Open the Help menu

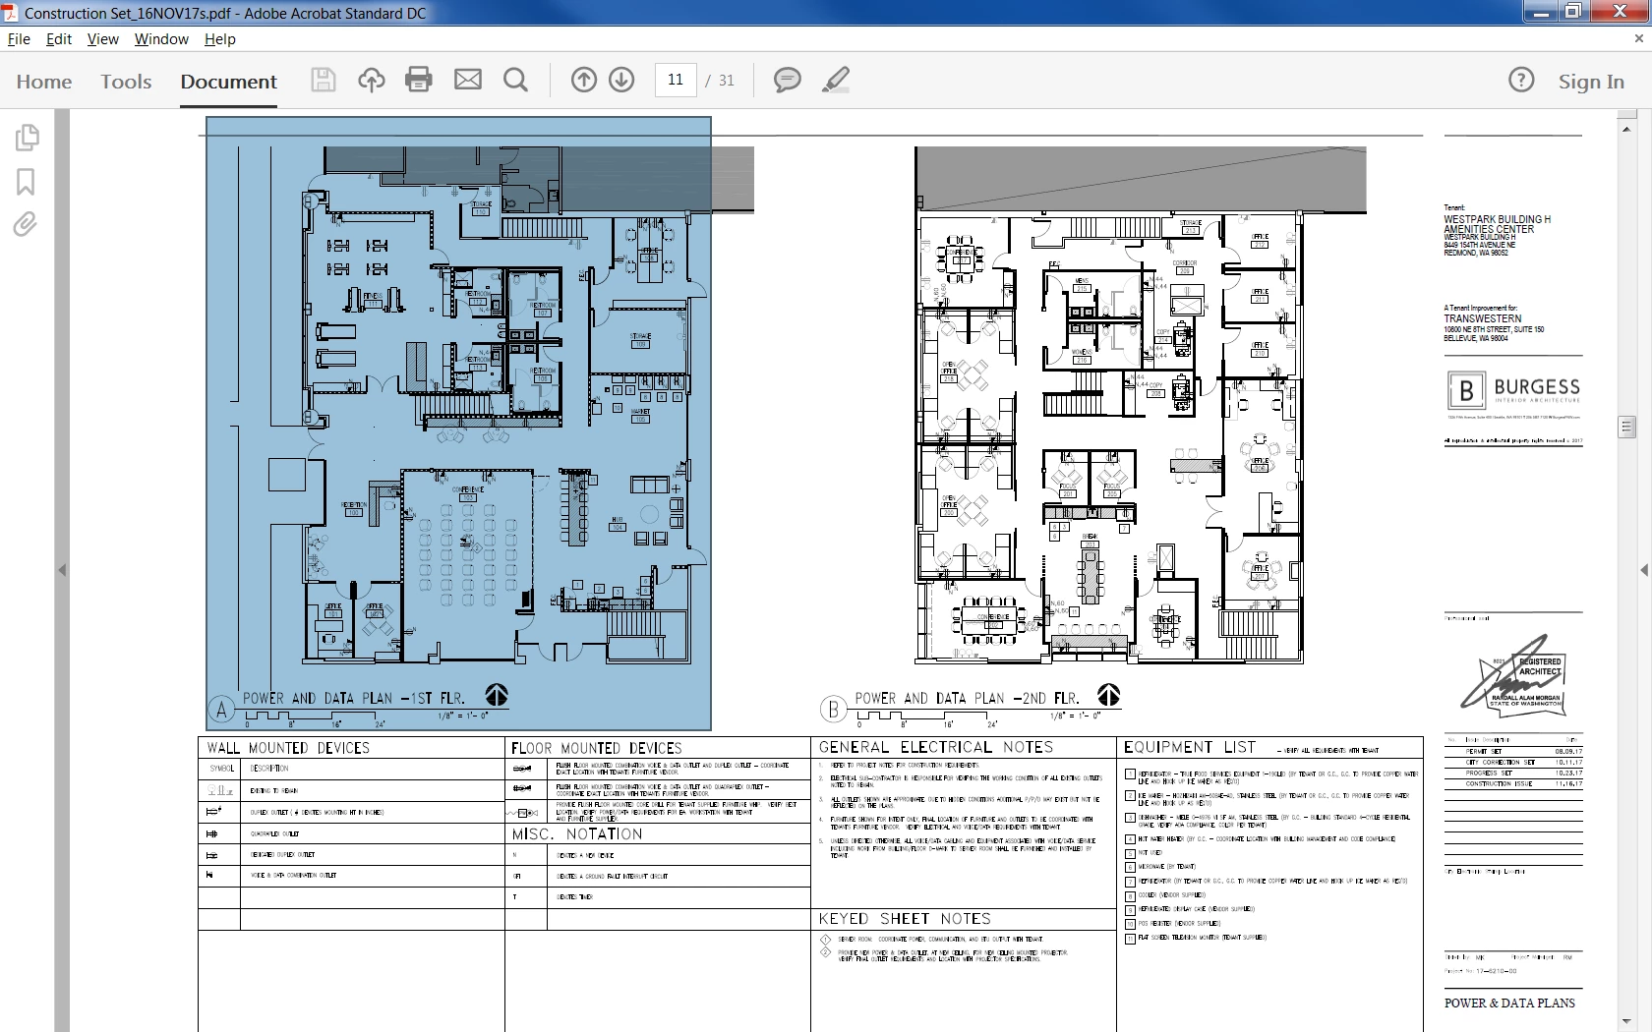pyautogui.click(x=220, y=39)
